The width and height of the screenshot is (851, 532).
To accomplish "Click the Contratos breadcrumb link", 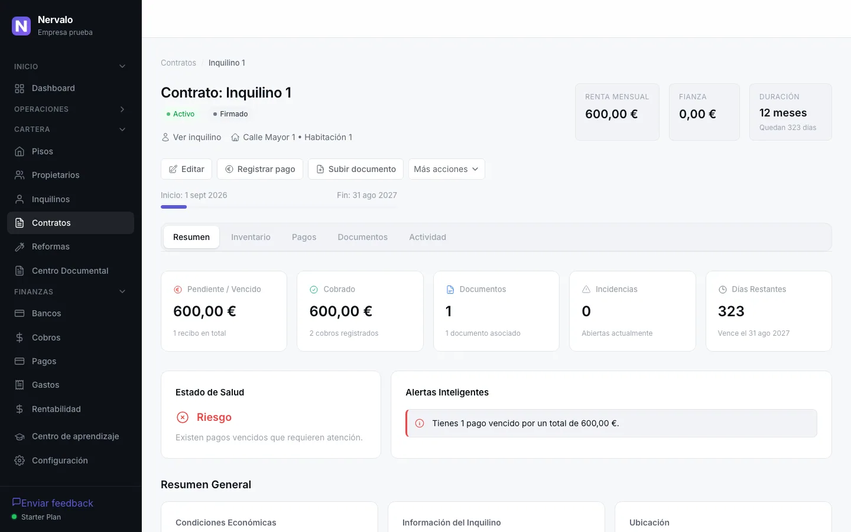I will pyautogui.click(x=178, y=63).
